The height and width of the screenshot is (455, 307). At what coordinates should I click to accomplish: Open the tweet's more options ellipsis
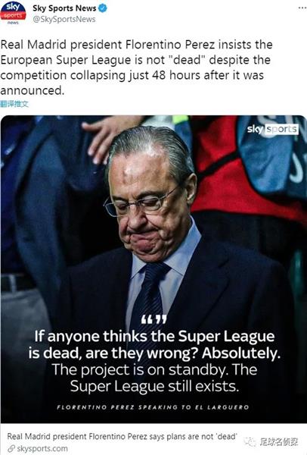[302, 8]
